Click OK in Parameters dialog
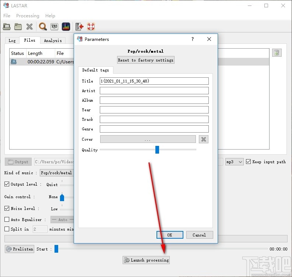This screenshot has width=292, height=277. tap(170, 235)
